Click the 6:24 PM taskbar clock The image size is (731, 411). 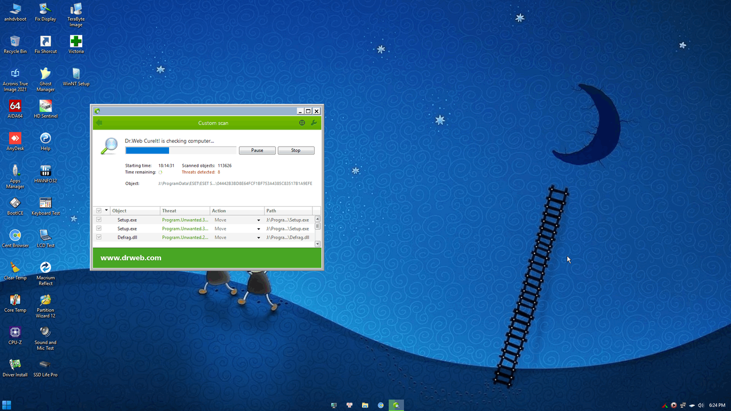tap(717, 405)
